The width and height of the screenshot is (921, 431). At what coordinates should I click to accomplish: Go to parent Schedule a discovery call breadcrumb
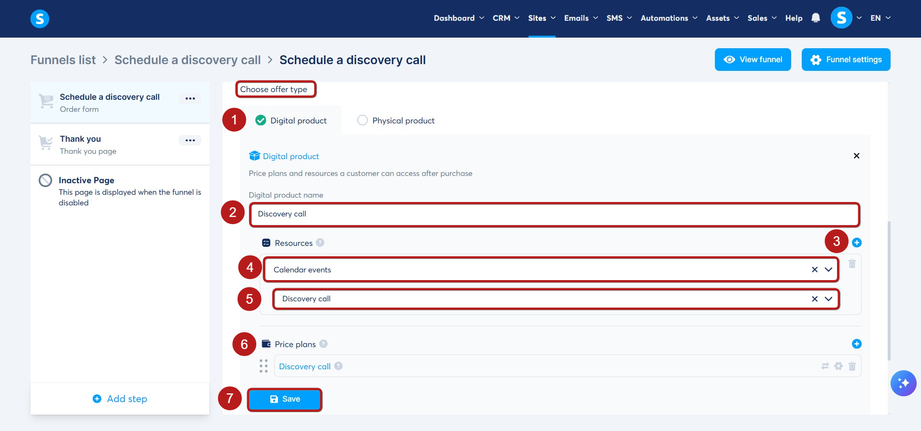click(x=187, y=60)
